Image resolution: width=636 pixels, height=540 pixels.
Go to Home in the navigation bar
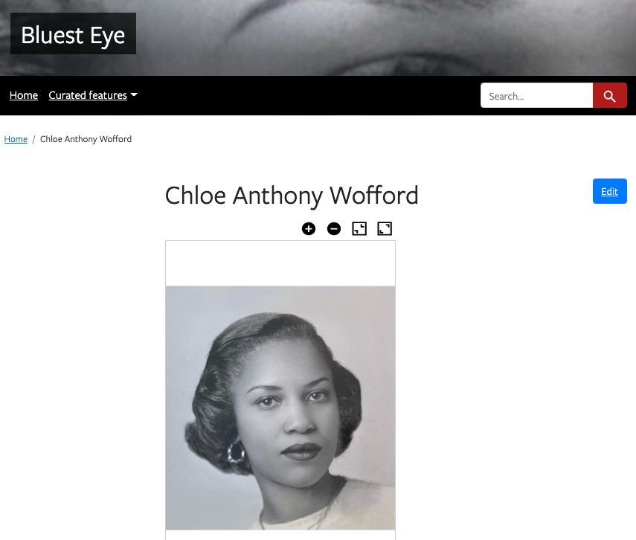click(24, 95)
